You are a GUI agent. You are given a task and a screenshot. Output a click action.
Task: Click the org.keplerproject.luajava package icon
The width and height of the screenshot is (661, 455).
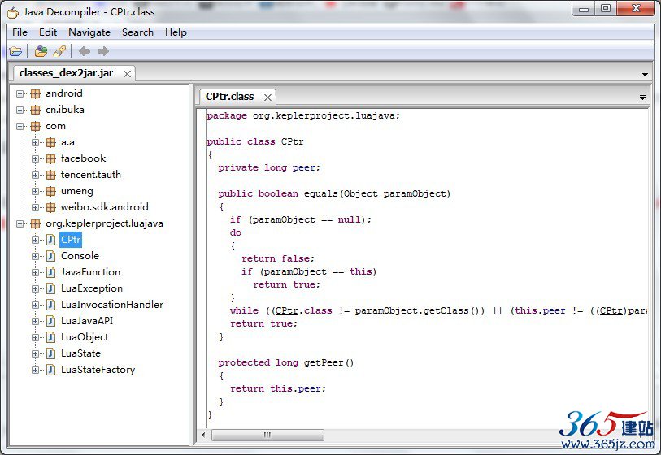[36, 223]
